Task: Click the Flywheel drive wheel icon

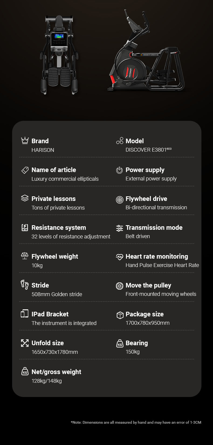Action: [119, 199]
